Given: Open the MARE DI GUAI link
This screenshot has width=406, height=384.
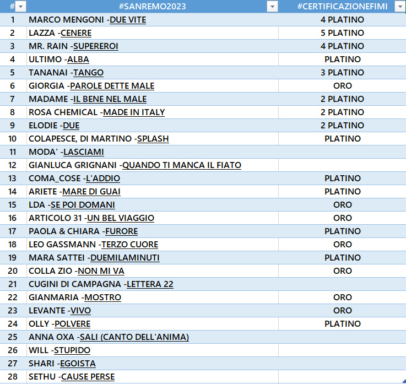Looking at the screenshot, I should pos(91,191).
